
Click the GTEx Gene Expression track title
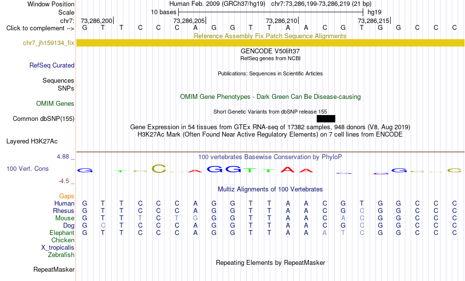coord(270,127)
